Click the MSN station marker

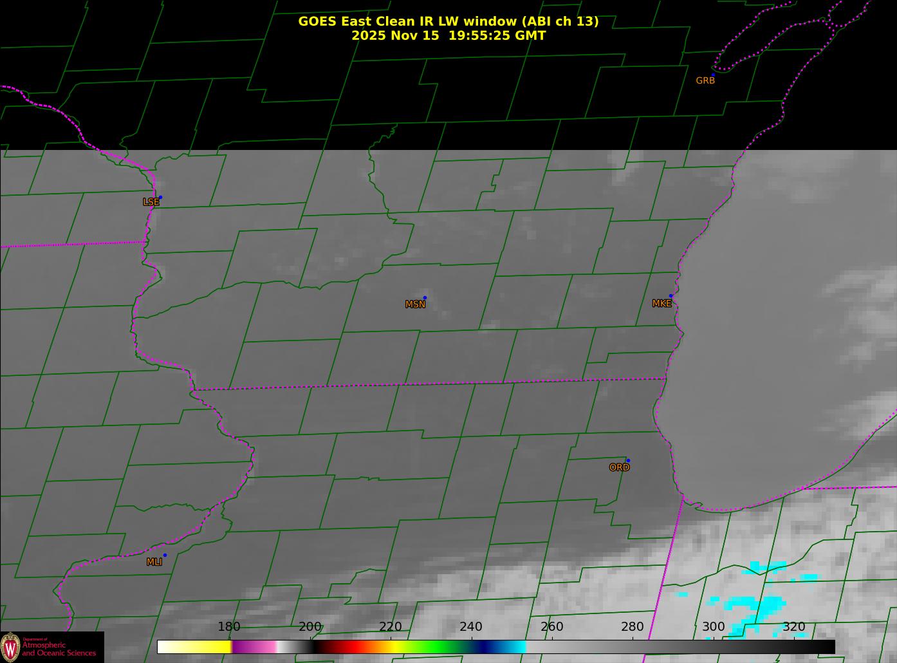pyautogui.click(x=425, y=298)
